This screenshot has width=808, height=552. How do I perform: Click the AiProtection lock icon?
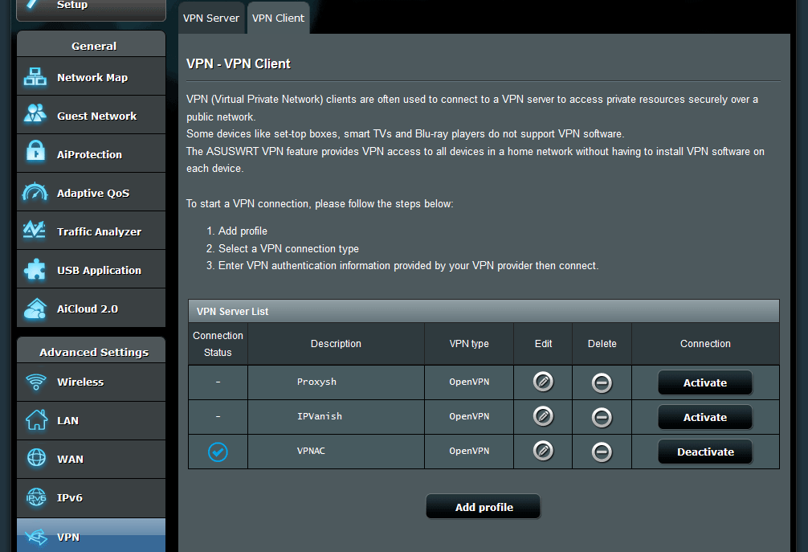click(35, 151)
